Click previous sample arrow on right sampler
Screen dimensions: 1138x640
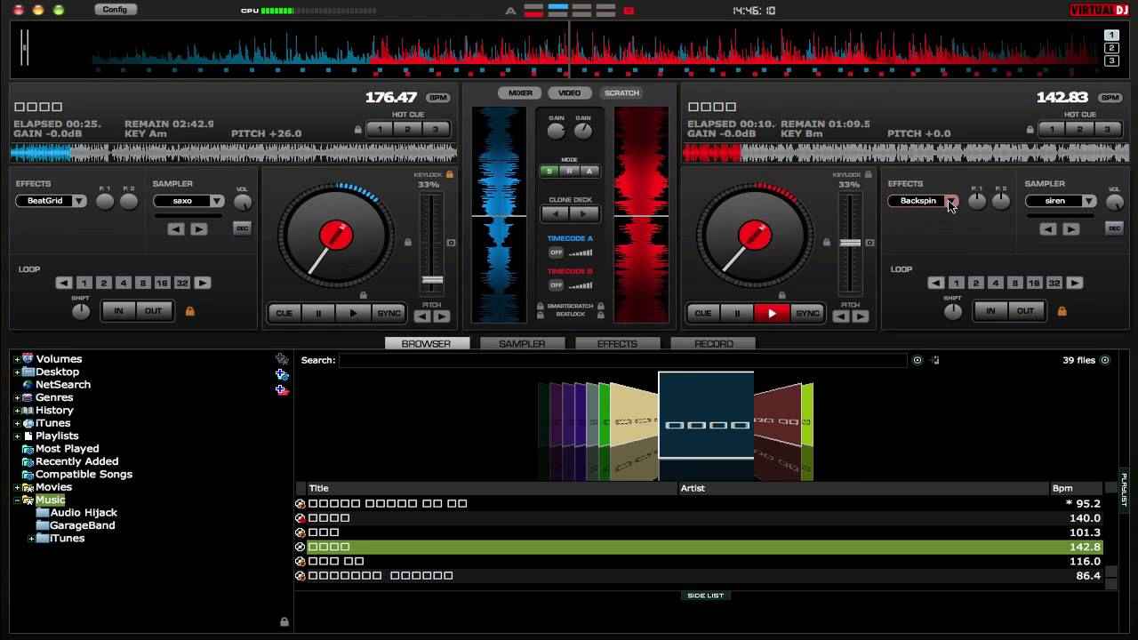(x=1048, y=228)
